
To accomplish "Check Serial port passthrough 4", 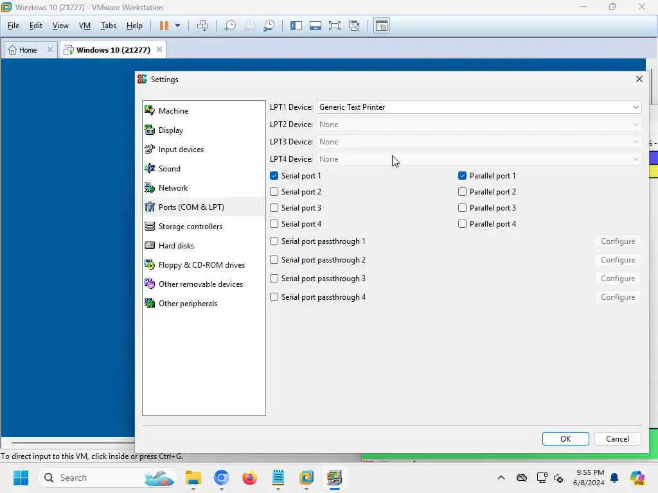I will [274, 297].
